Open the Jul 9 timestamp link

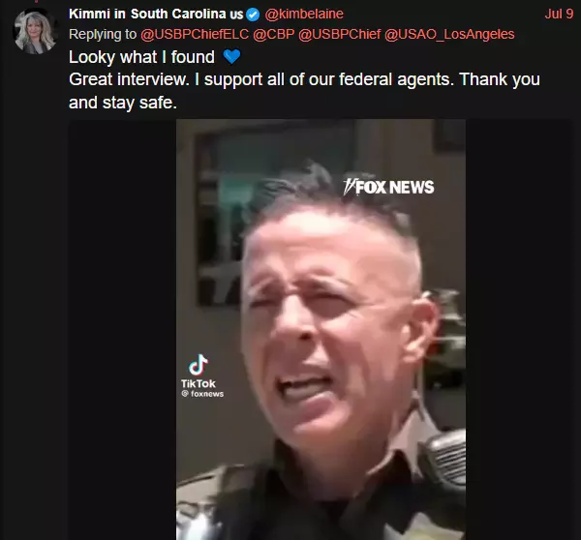pyautogui.click(x=559, y=15)
